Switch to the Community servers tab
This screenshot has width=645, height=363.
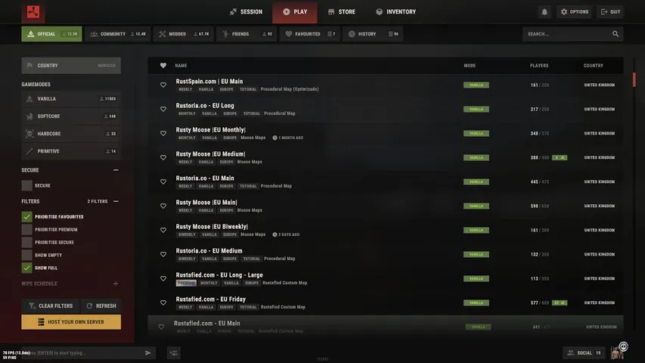coord(118,34)
